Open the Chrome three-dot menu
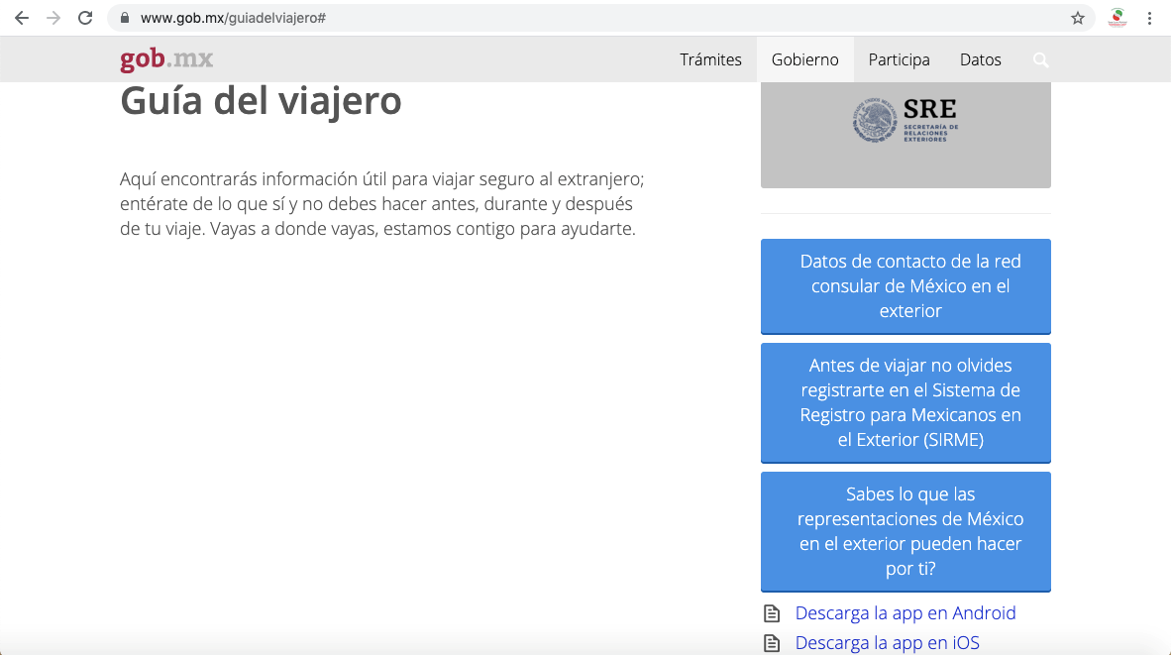 point(1149,18)
